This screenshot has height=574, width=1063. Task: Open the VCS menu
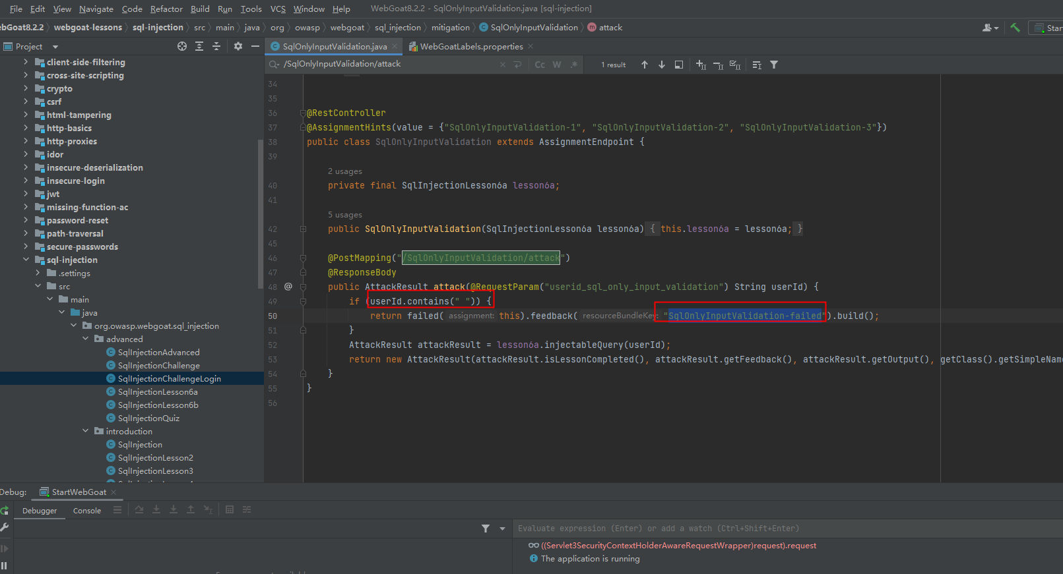click(x=278, y=9)
